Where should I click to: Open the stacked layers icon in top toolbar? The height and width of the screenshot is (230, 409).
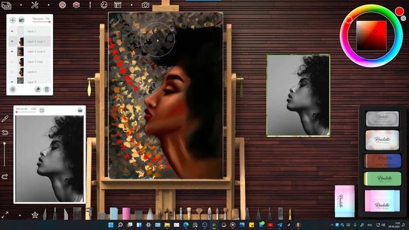(76, 4)
